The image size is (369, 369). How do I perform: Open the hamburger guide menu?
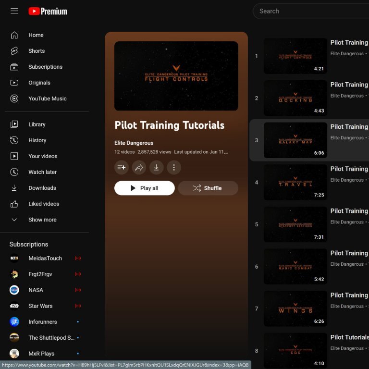14,11
